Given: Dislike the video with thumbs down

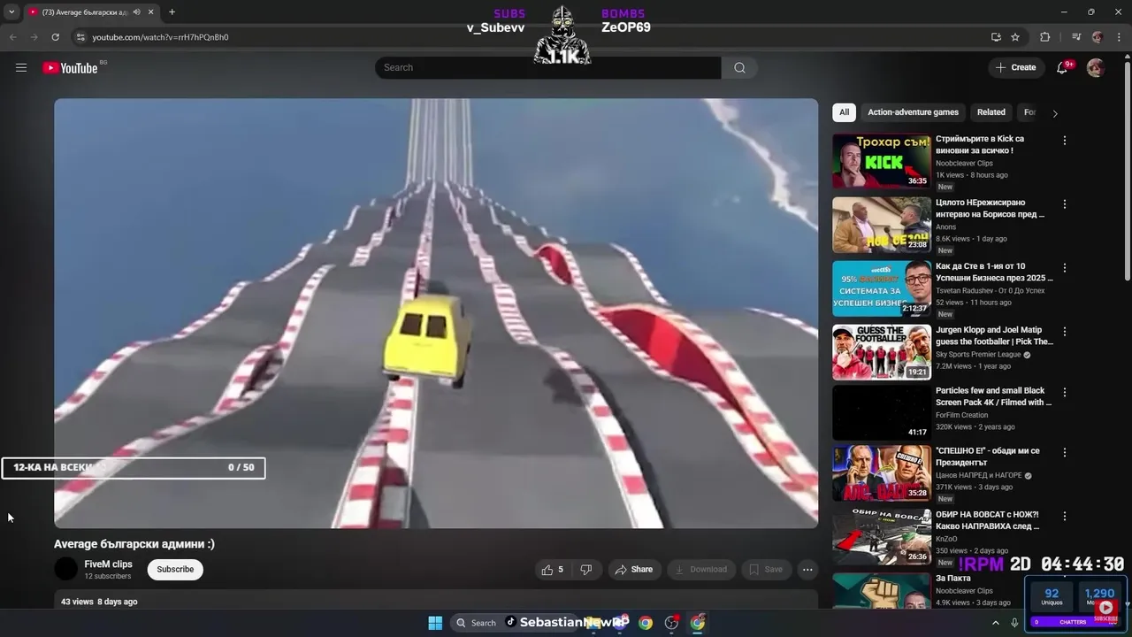Looking at the screenshot, I should click(x=585, y=570).
